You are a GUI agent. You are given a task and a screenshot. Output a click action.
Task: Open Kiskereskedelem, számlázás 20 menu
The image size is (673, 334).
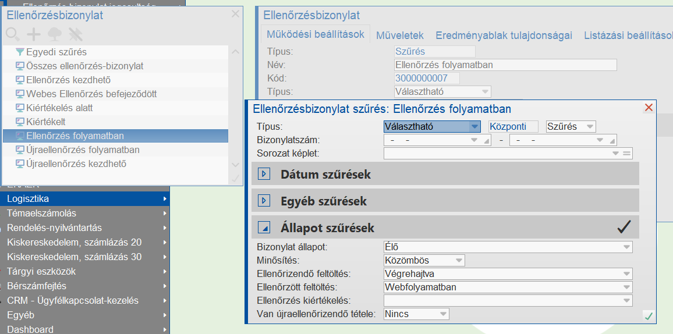(x=85, y=242)
